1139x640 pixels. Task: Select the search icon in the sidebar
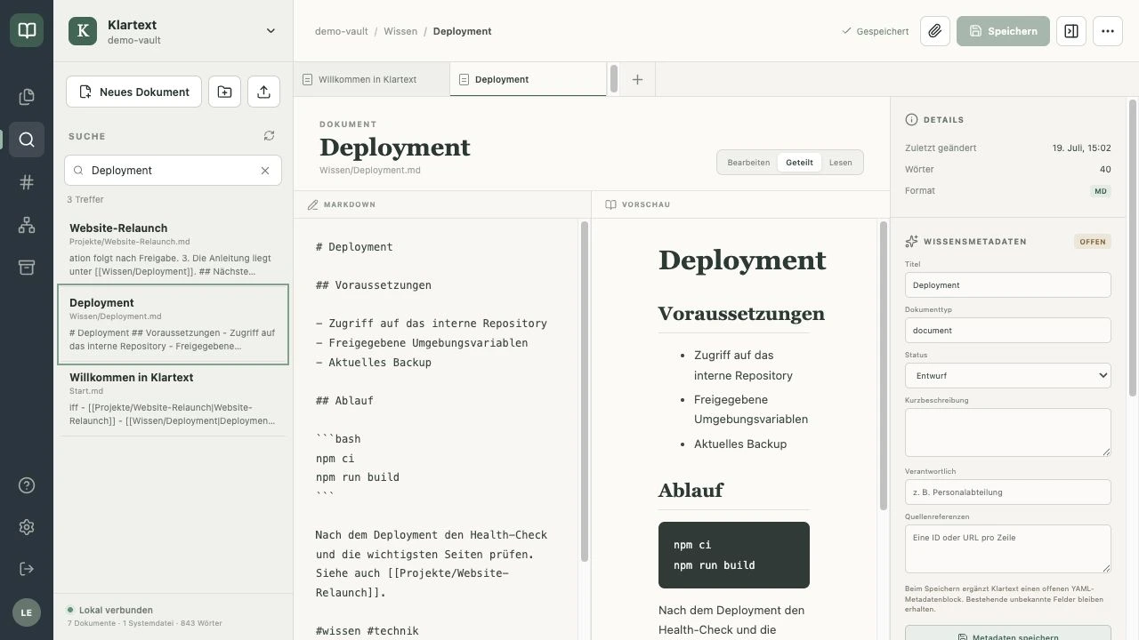point(27,140)
